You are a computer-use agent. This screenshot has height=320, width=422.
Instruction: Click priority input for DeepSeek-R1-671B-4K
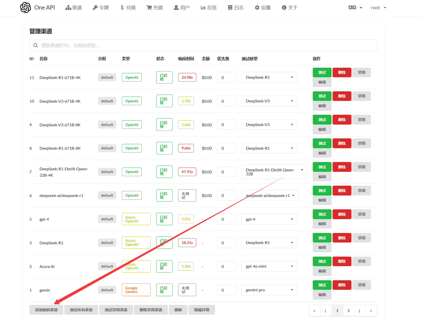tap(227, 77)
